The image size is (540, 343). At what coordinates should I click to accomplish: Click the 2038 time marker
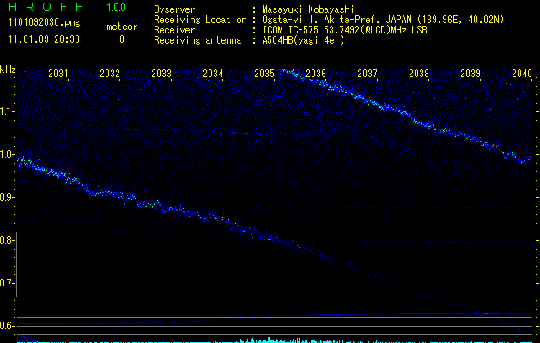coord(419,73)
